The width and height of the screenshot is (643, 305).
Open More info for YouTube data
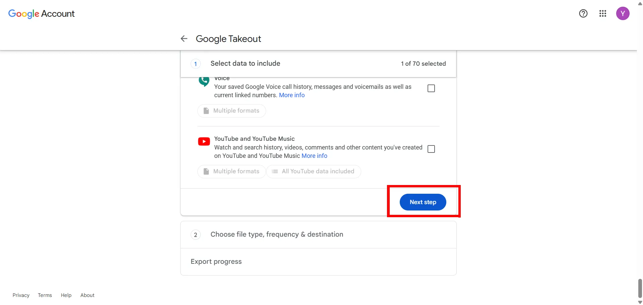tap(314, 156)
